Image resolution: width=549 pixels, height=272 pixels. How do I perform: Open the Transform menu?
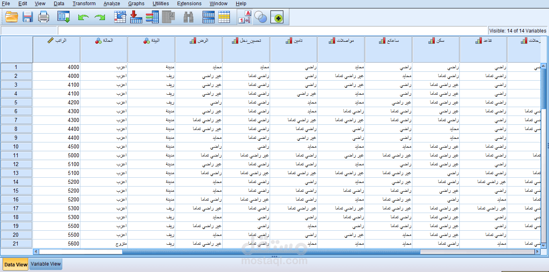(x=84, y=4)
